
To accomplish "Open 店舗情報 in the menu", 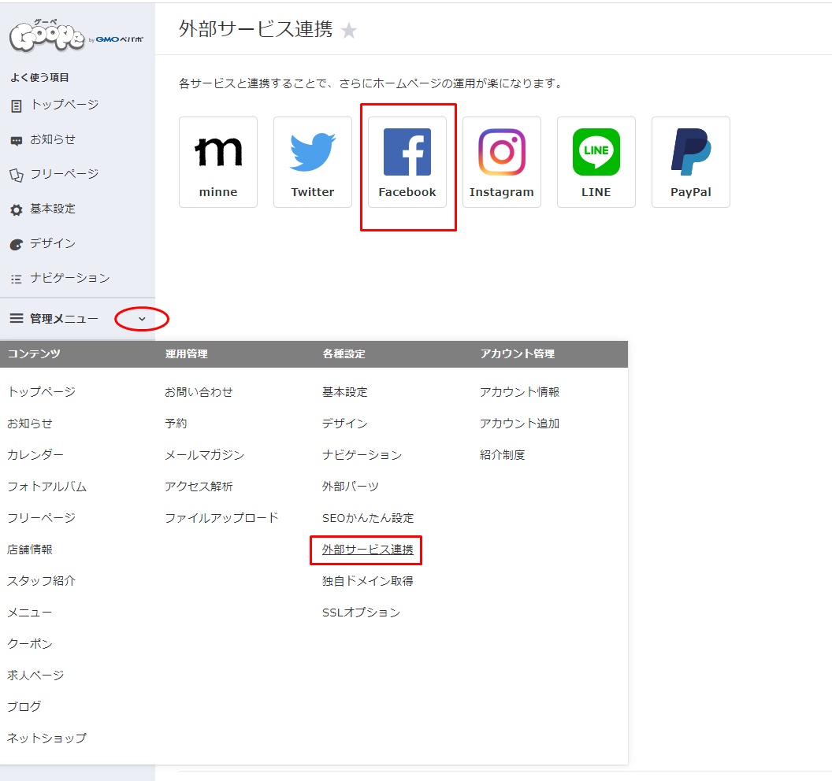I will click(x=30, y=550).
